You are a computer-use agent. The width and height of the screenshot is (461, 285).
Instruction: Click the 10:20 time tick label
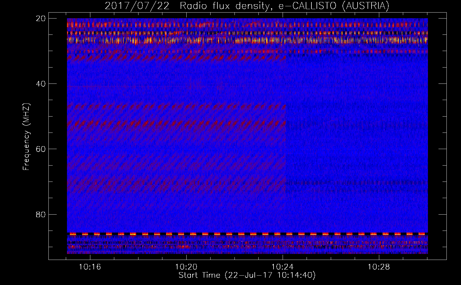click(x=186, y=267)
